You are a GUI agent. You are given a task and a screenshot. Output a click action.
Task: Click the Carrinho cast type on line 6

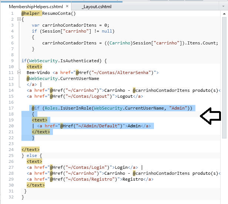(120, 43)
